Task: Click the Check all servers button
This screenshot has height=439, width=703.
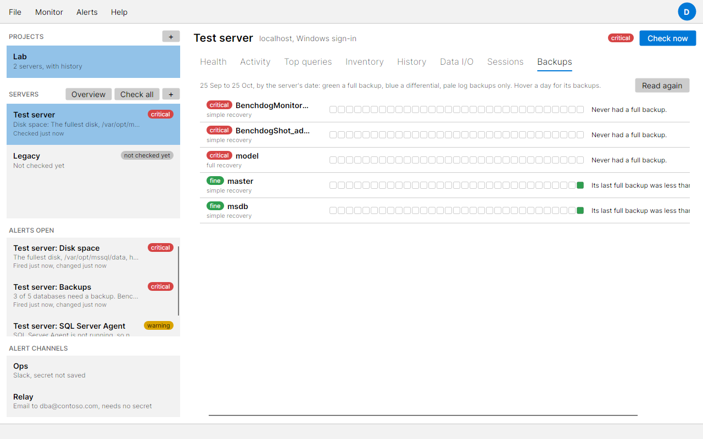Action: [x=137, y=94]
